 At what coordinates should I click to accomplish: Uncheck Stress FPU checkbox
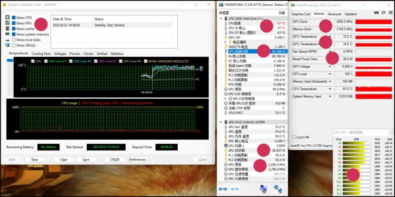point(14,23)
